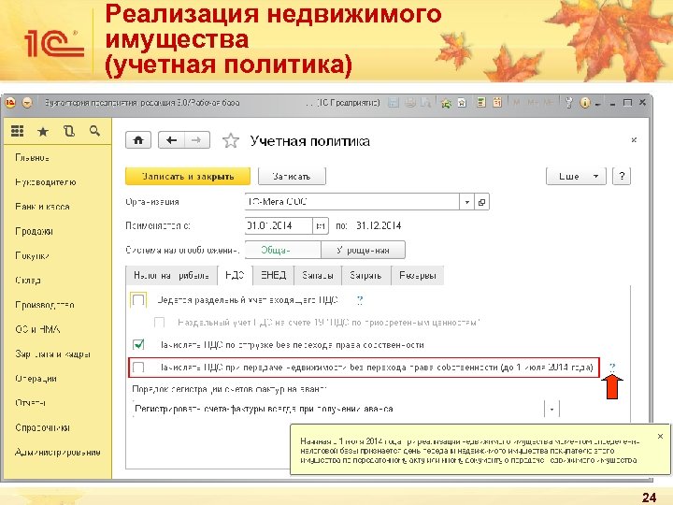The width and height of the screenshot is (673, 505).
Task: Enable VAT on real estate transfer checkbox
Action: click(x=138, y=368)
